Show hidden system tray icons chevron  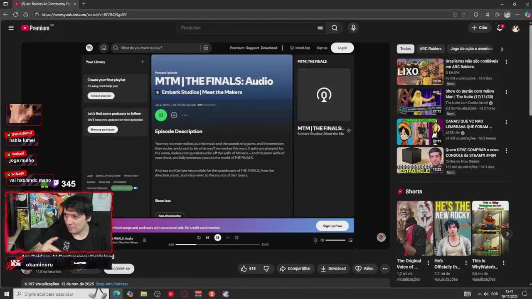click(480, 294)
